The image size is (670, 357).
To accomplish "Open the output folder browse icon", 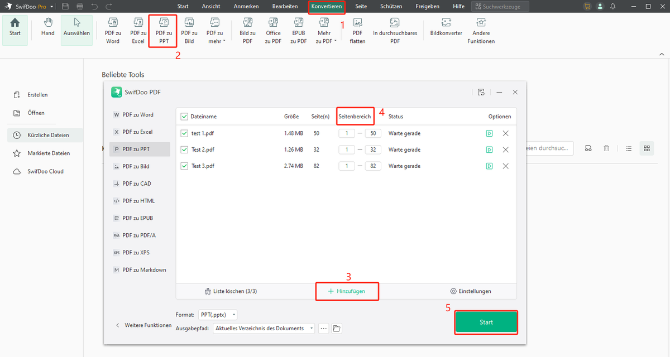I will (x=337, y=329).
